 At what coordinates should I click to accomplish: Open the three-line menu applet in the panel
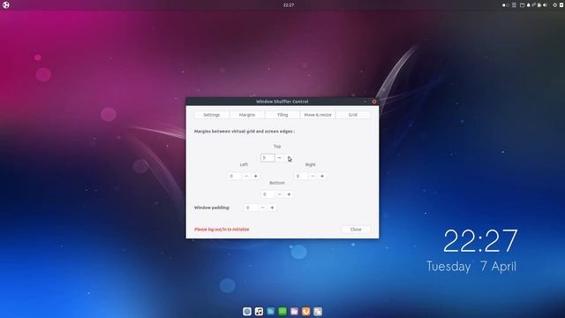coord(514,5)
